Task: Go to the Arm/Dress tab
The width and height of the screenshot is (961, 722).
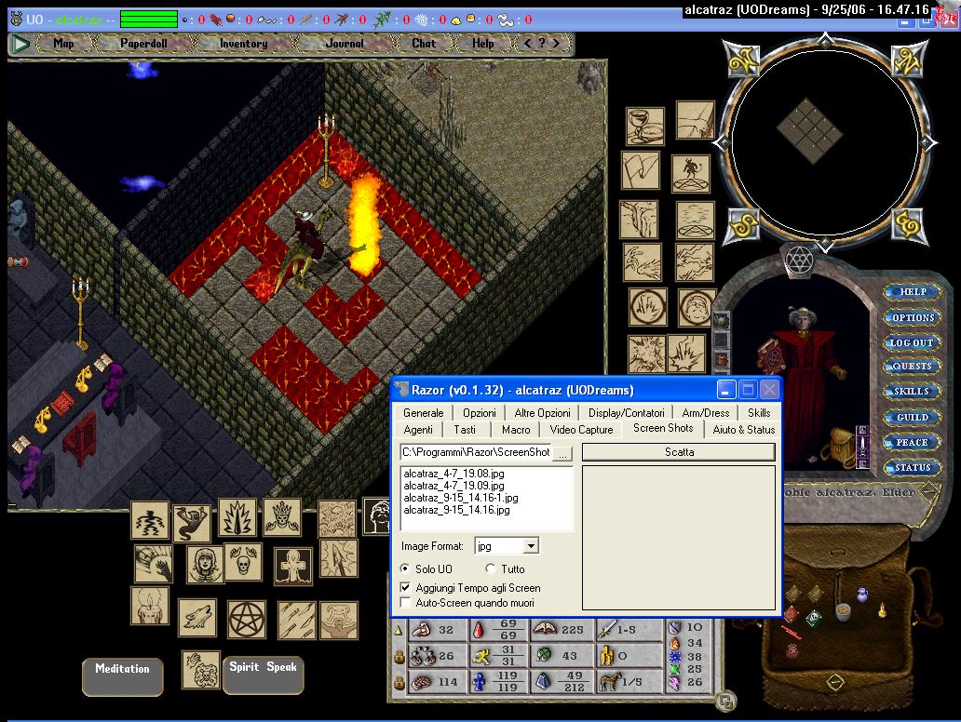Action: coord(706,413)
